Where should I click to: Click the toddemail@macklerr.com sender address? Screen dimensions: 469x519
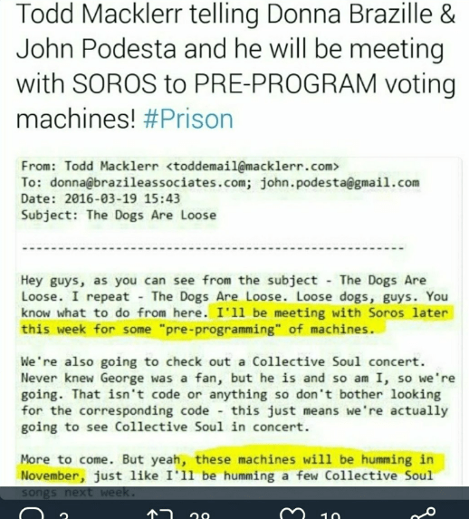pyautogui.click(x=253, y=166)
